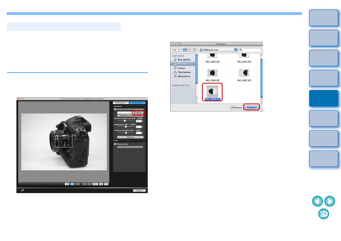The image size is (341, 241).
Task: Enable the Показать сетку checkbox
Action: (x=115, y=144)
